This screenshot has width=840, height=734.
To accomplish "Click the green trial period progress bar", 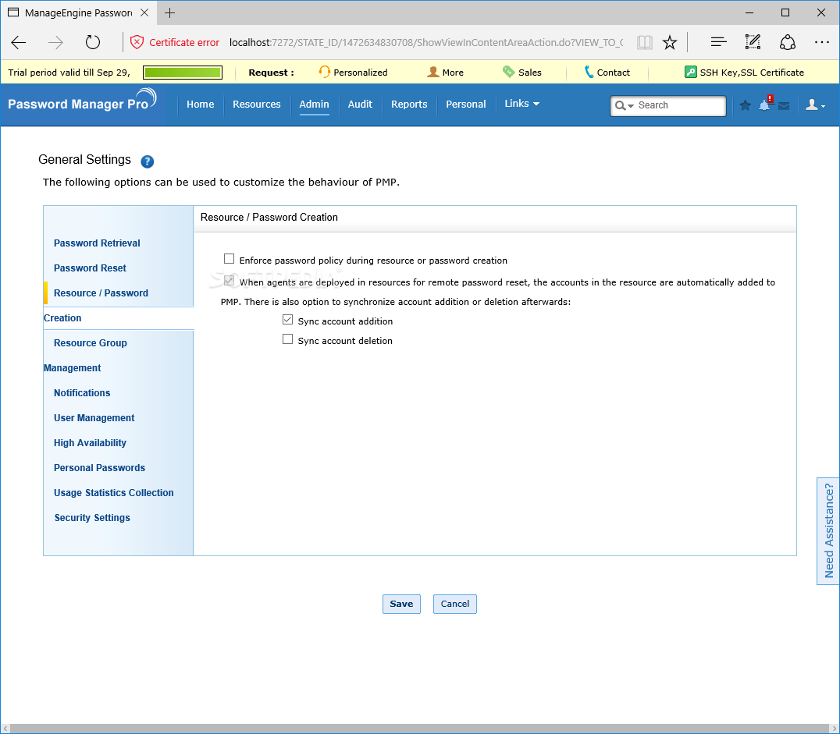I will coord(183,73).
